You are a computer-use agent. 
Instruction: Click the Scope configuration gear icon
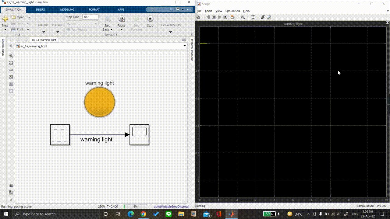[x=198, y=17]
